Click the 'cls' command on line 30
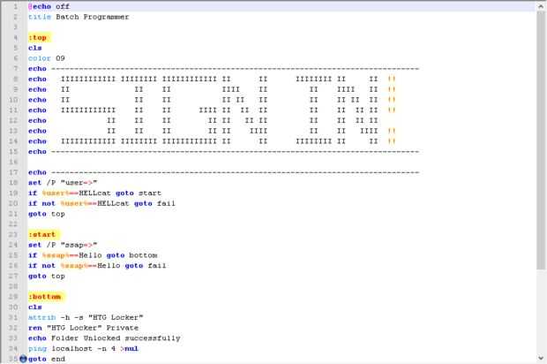This screenshot has height=364, width=547. (35, 307)
